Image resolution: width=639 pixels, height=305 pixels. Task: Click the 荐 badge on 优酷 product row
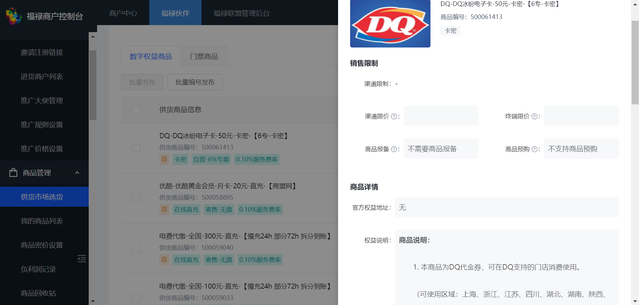click(x=164, y=210)
